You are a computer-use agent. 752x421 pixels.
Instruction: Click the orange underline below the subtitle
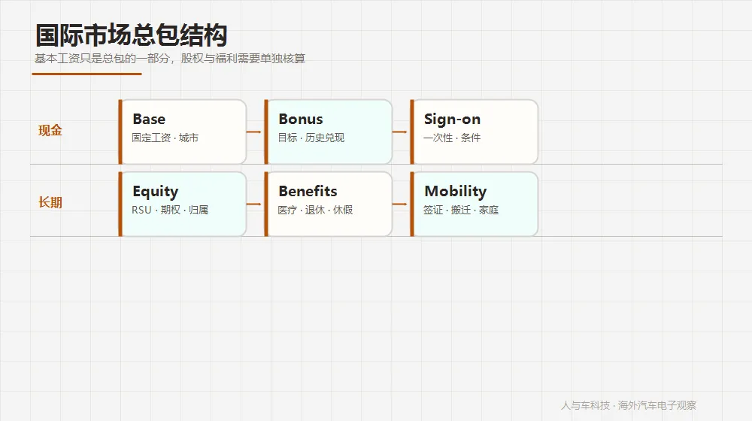click(x=86, y=74)
